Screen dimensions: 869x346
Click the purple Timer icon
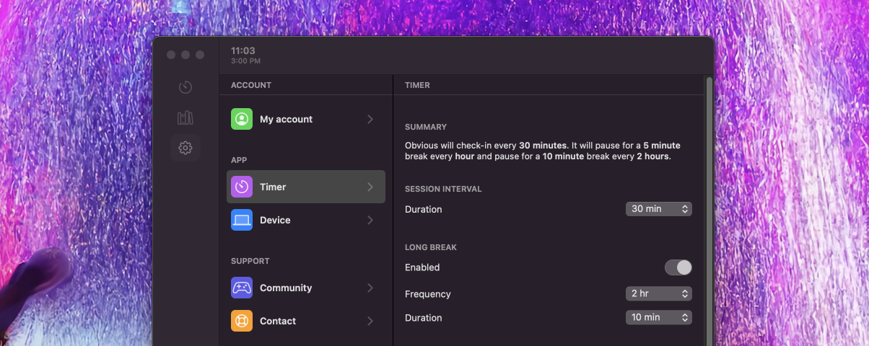click(242, 187)
